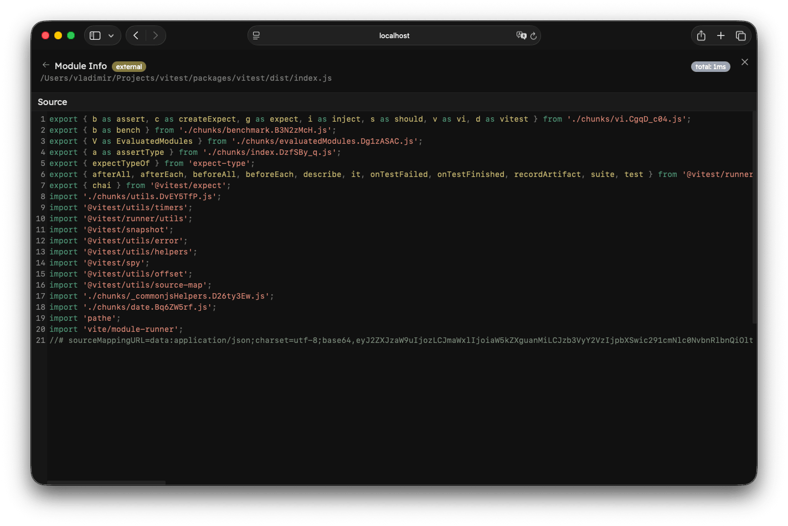The width and height of the screenshot is (788, 526).
Task: Open a new browser tab
Action: [x=720, y=35]
